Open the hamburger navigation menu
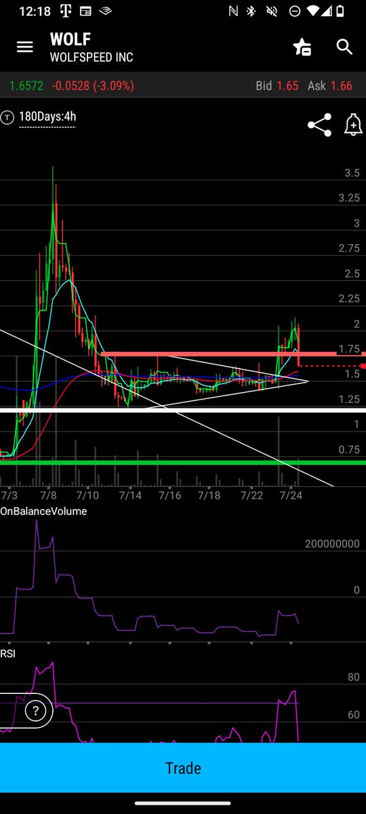 [25, 47]
